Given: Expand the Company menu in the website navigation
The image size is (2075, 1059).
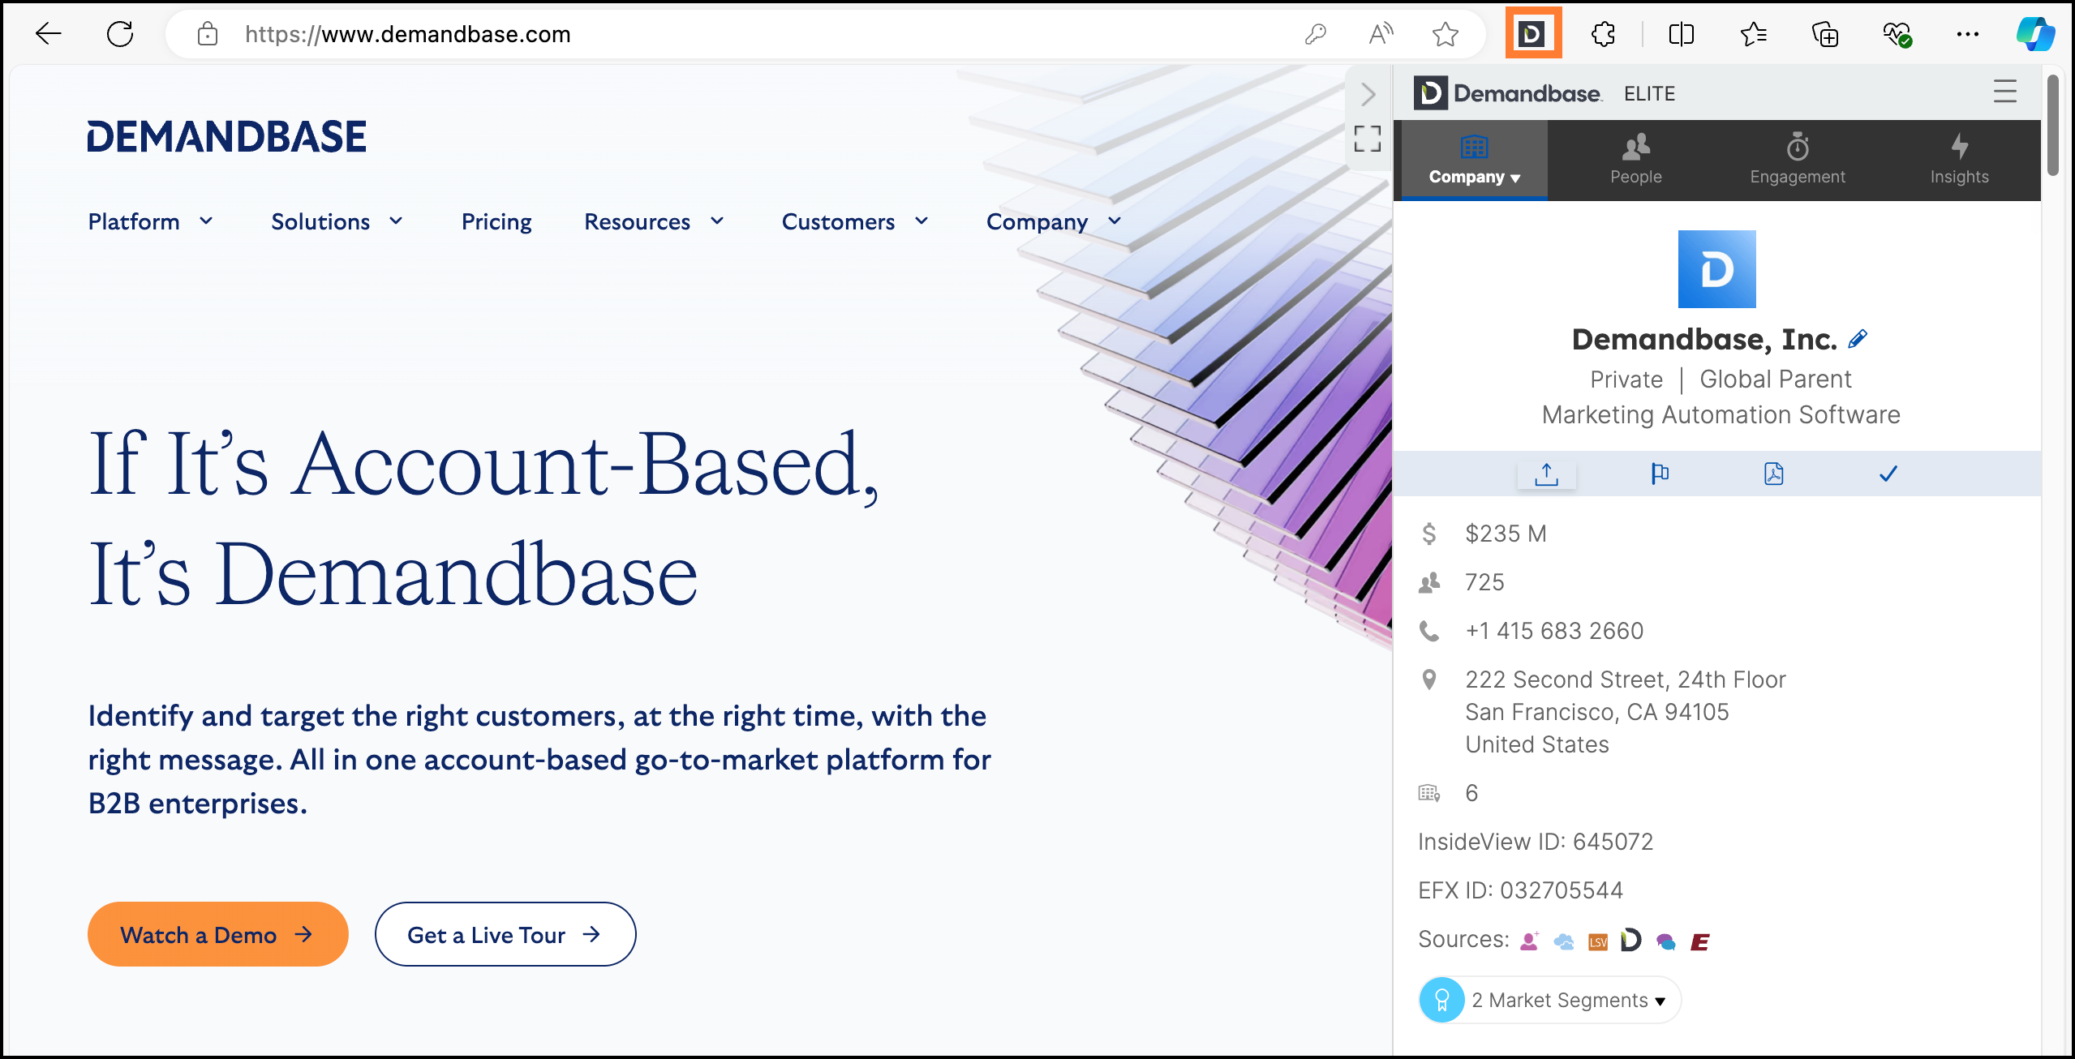Looking at the screenshot, I should 1054,221.
